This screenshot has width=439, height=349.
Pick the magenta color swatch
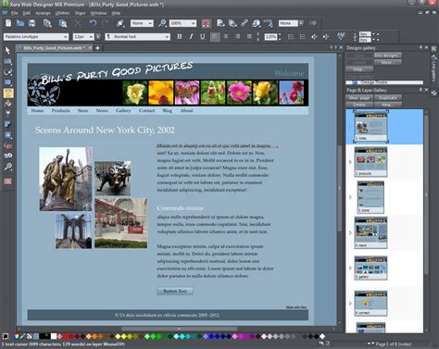click(x=240, y=336)
